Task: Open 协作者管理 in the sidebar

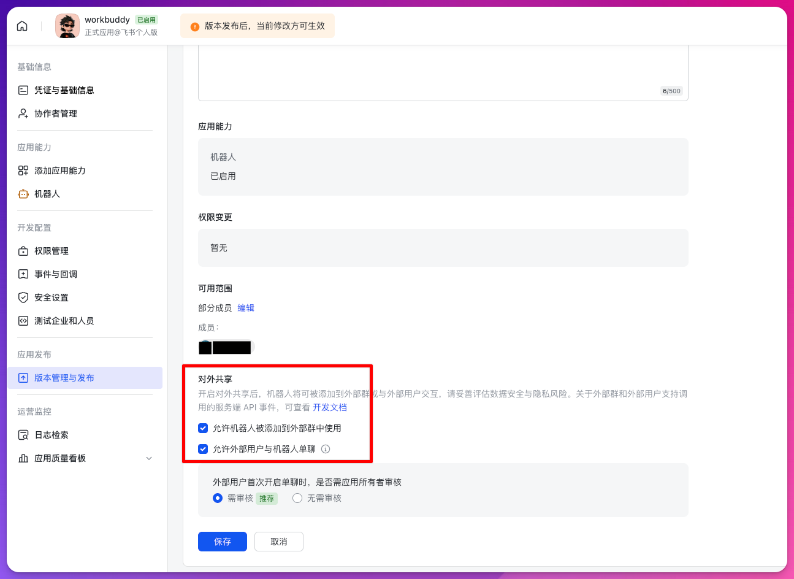Action: coord(85,113)
